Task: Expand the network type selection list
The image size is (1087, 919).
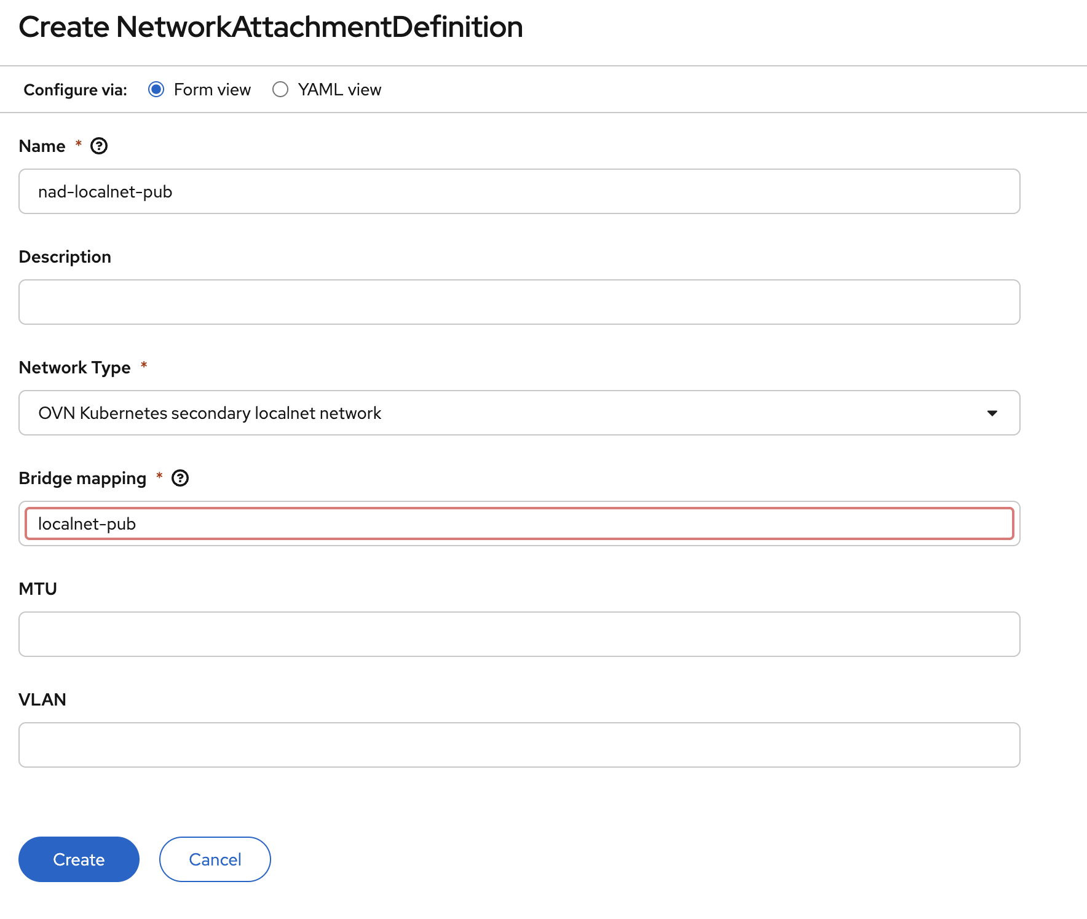Action: [x=994, y=413]
